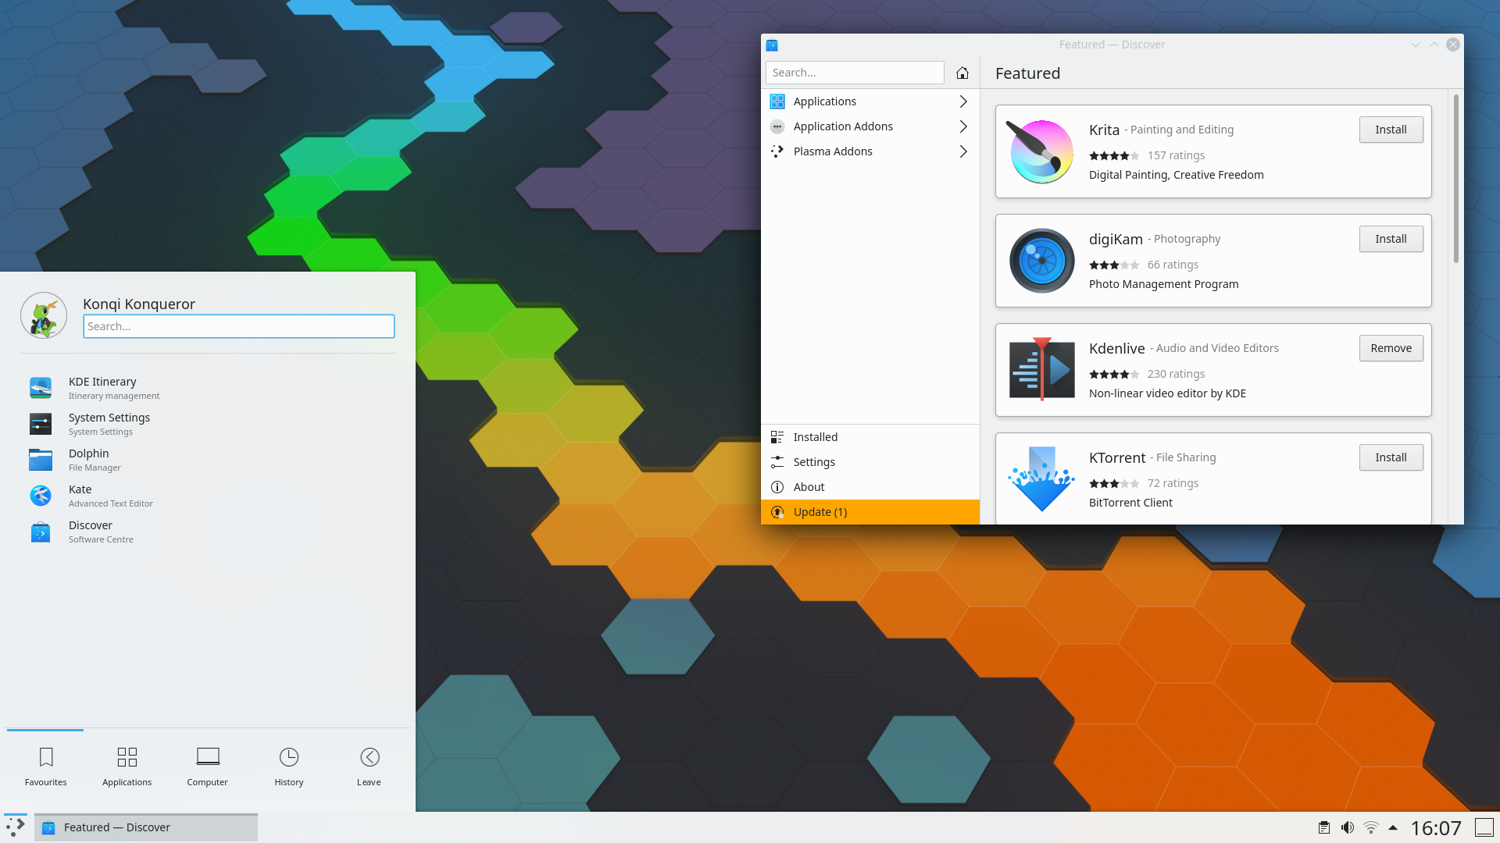Click the Kate text editor icon
Image resolution: width=1500 pixels, height=843 pixels.
[x=41, y=495]
